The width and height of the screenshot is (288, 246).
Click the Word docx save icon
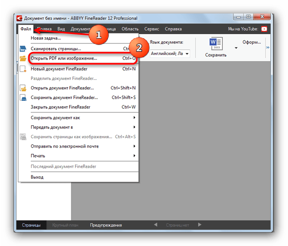click(216, 44)
